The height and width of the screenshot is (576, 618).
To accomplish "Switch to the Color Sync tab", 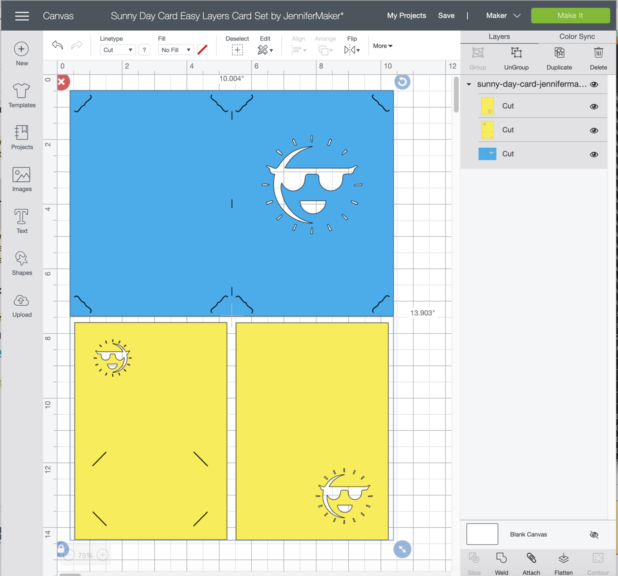I will pyautogui.click(x=577, y=37).
